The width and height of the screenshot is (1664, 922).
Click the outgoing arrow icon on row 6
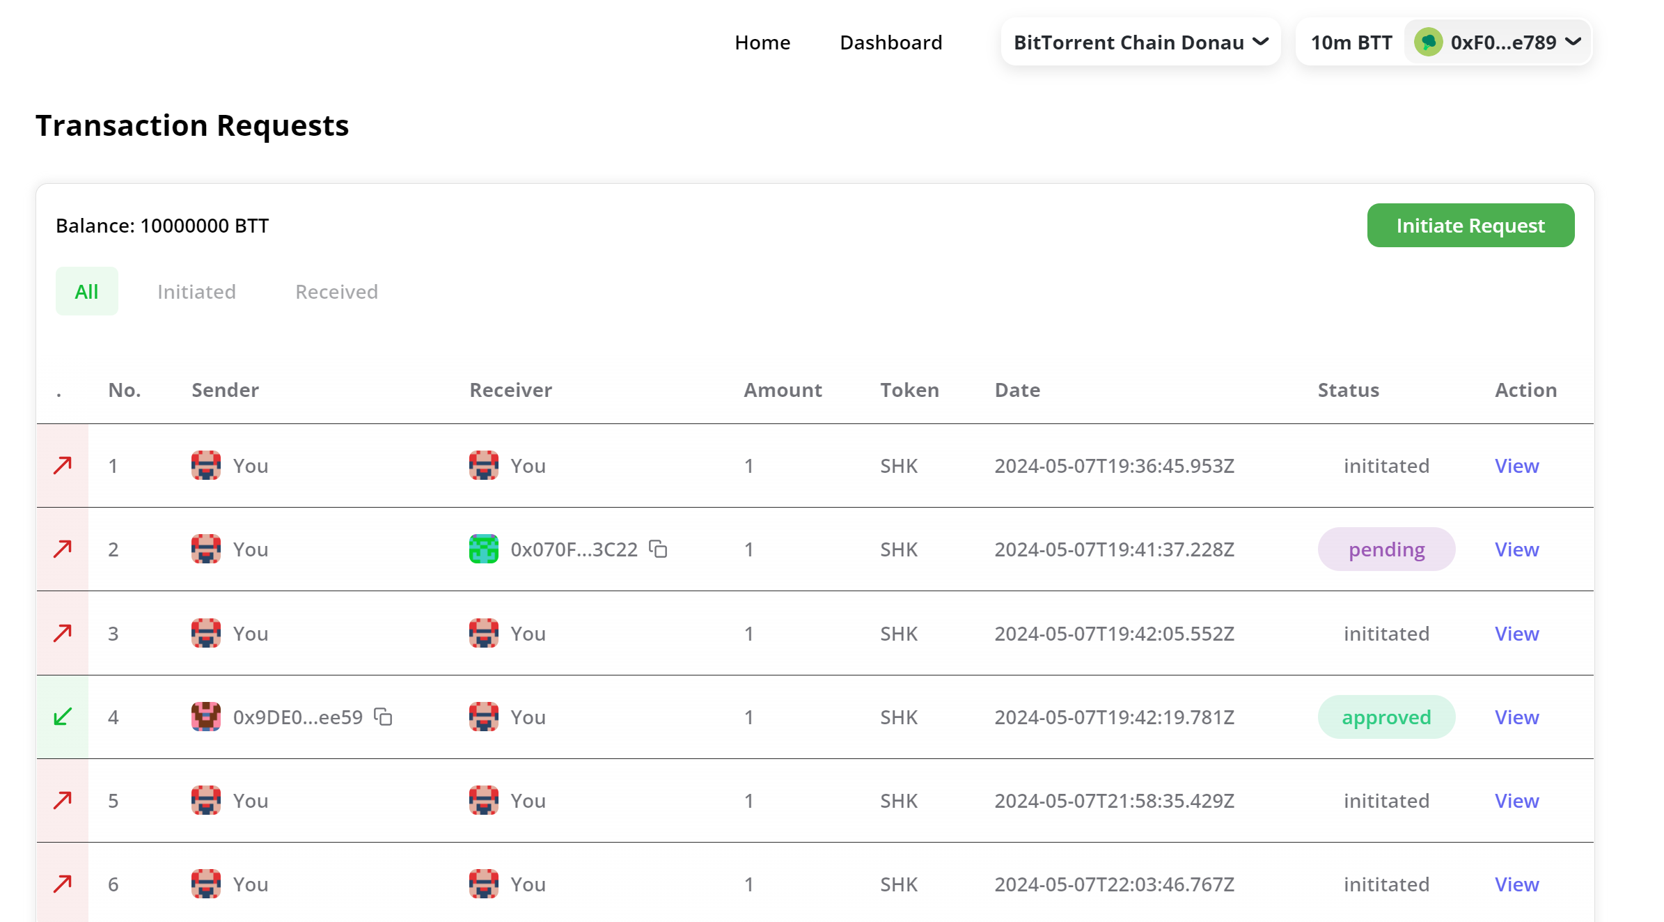pos(63,884)
